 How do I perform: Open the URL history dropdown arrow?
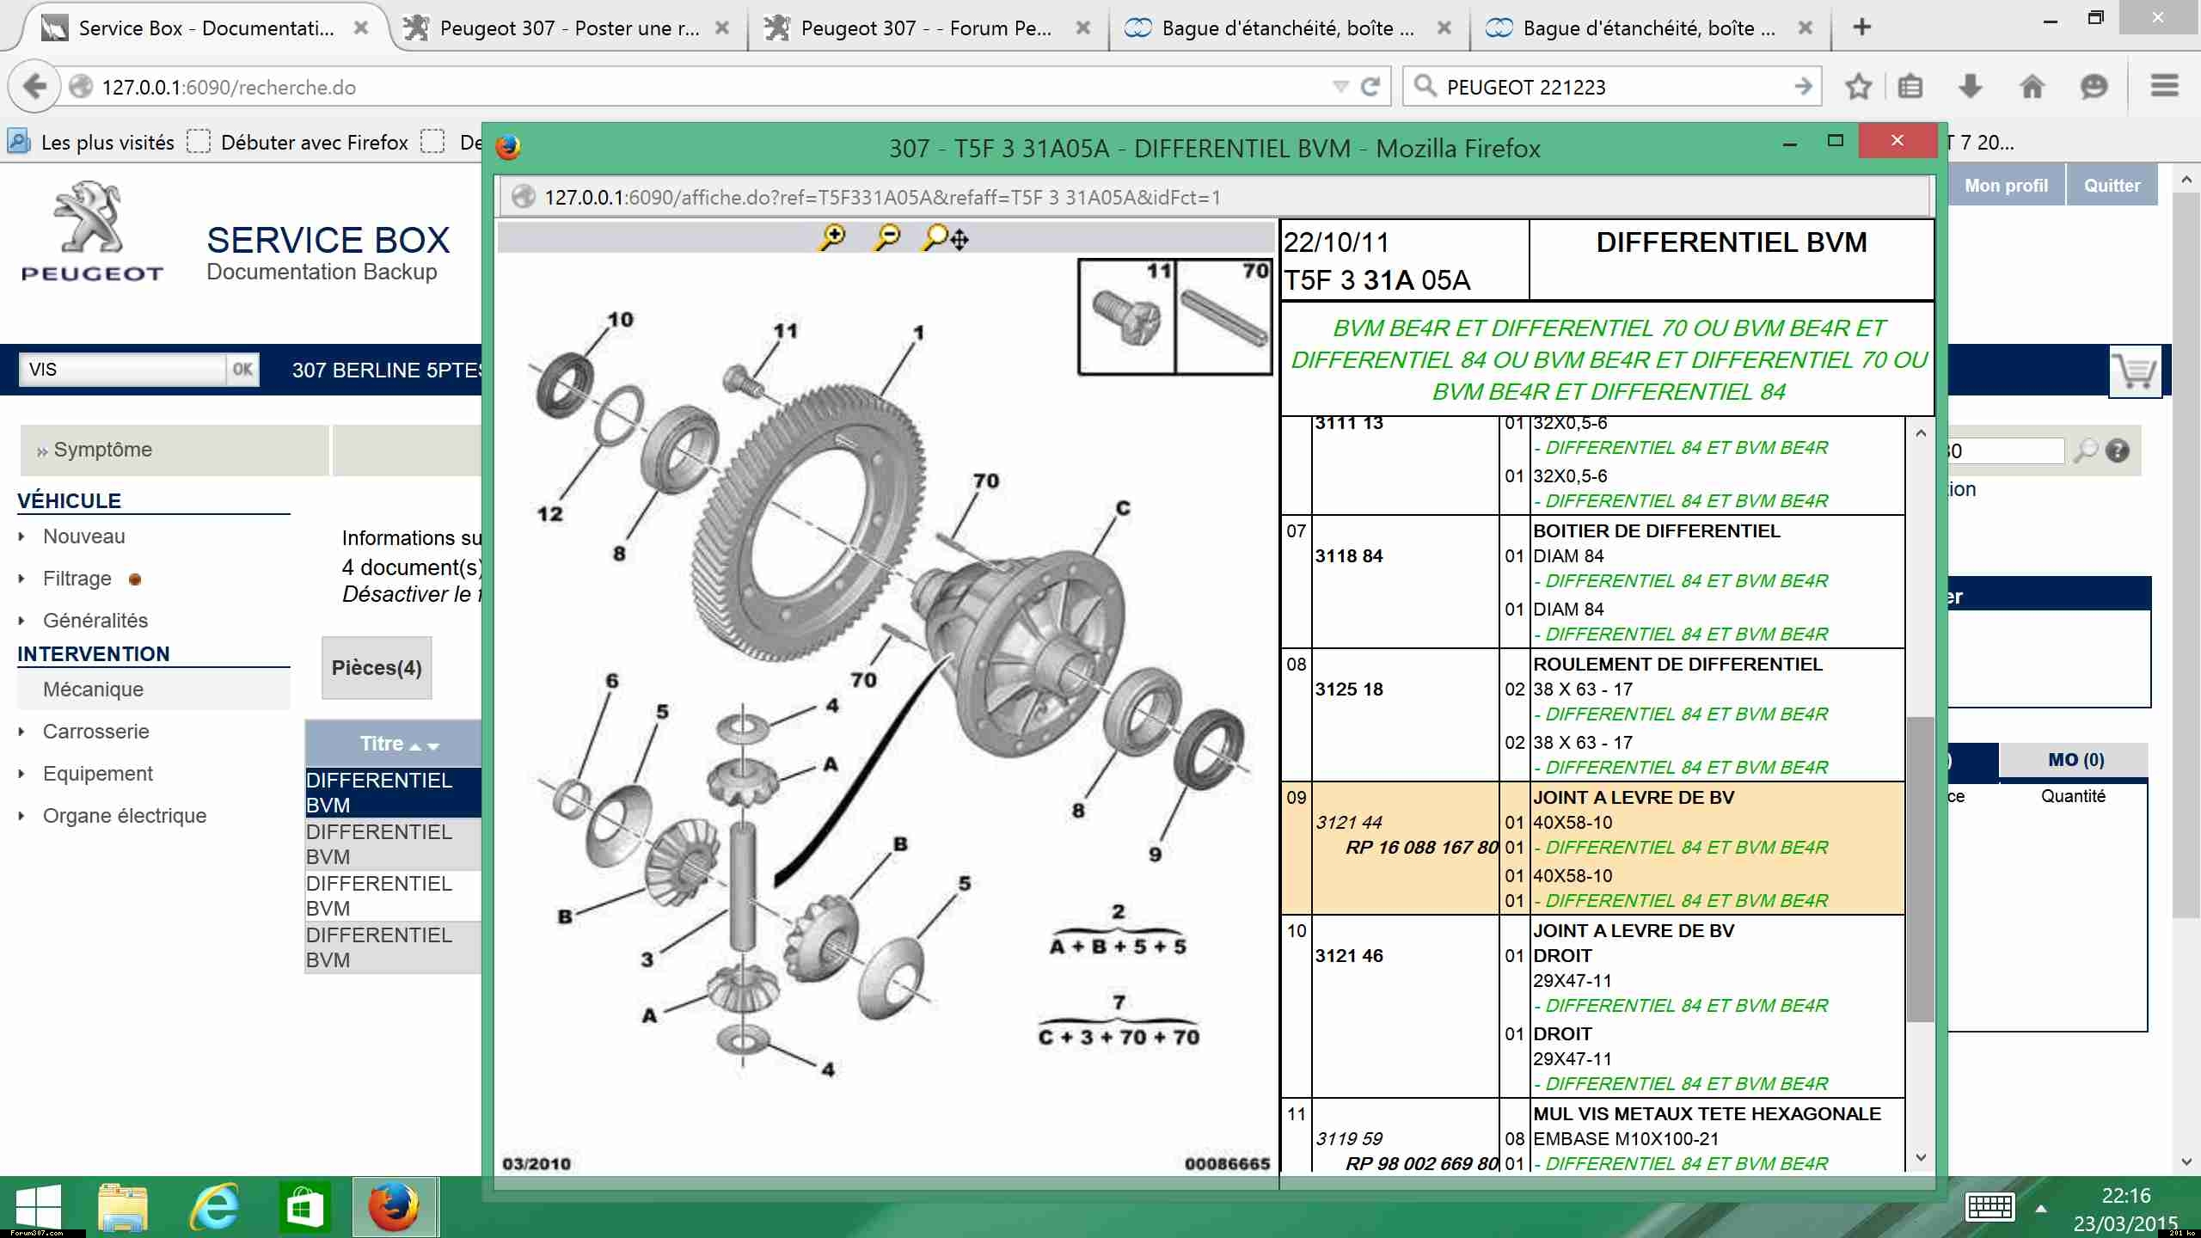click(1340, 87)
